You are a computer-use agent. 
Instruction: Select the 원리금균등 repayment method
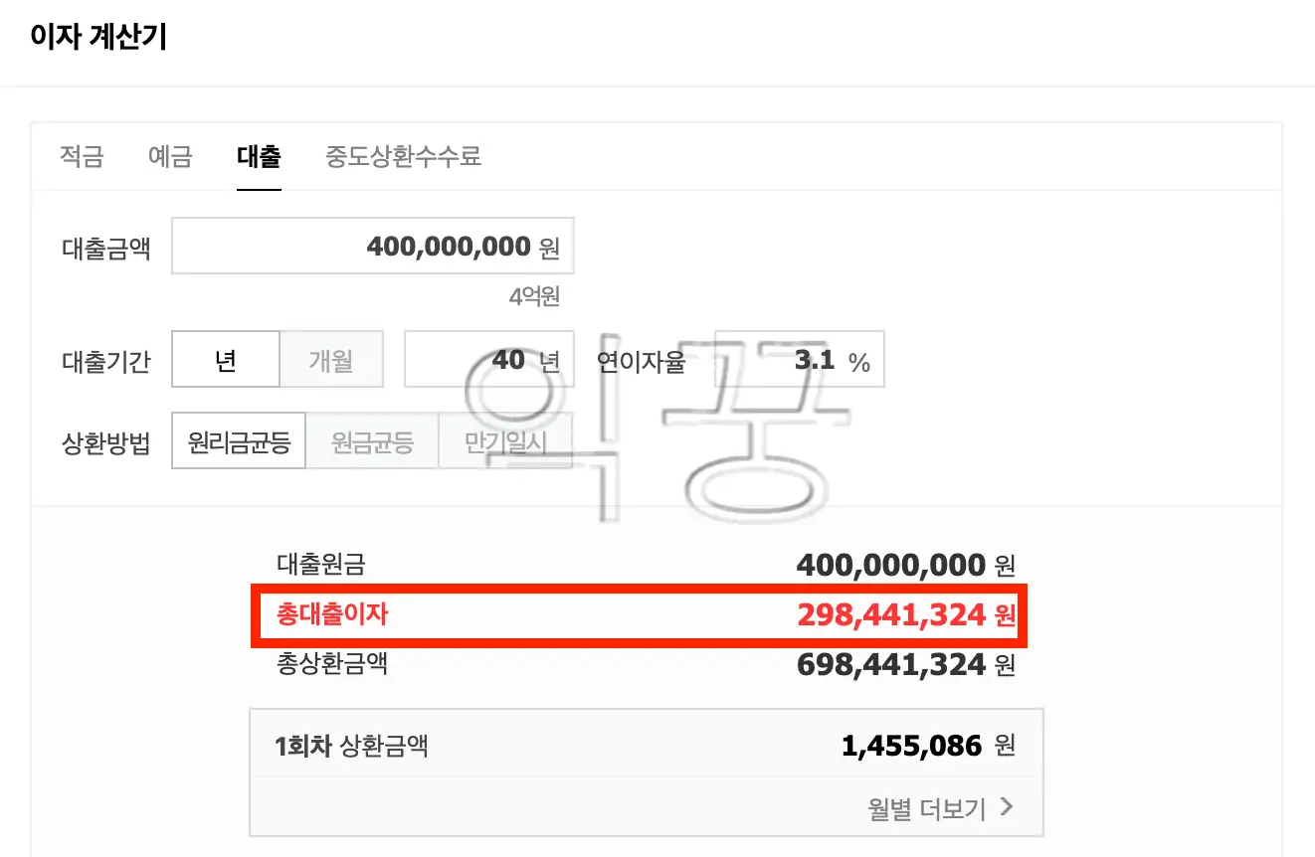(238, 440)
